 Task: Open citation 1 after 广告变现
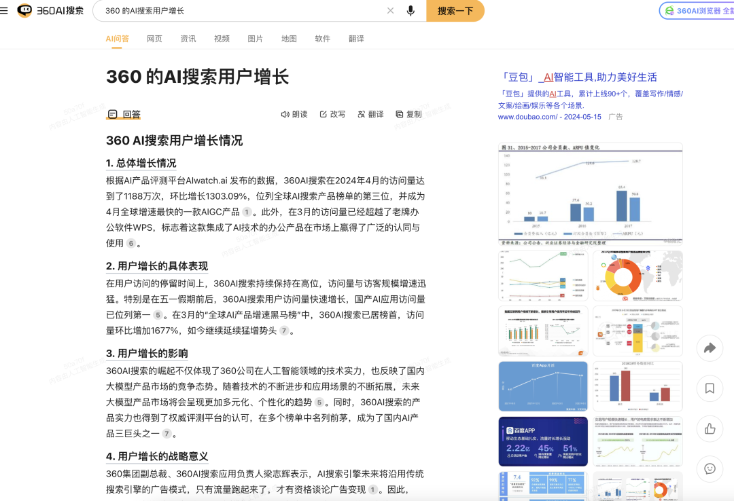[x=372, y=489]
